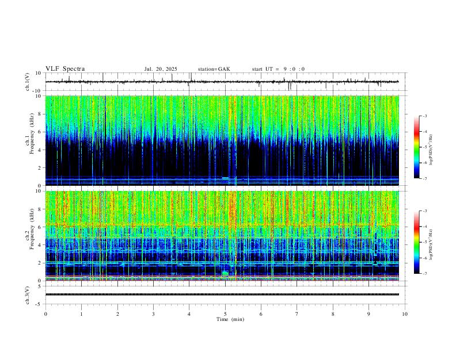The width and height of the screenshot is (456, 352).
Task: Click the '-3' label on ch.1 color scale
Action: point(425,116)
